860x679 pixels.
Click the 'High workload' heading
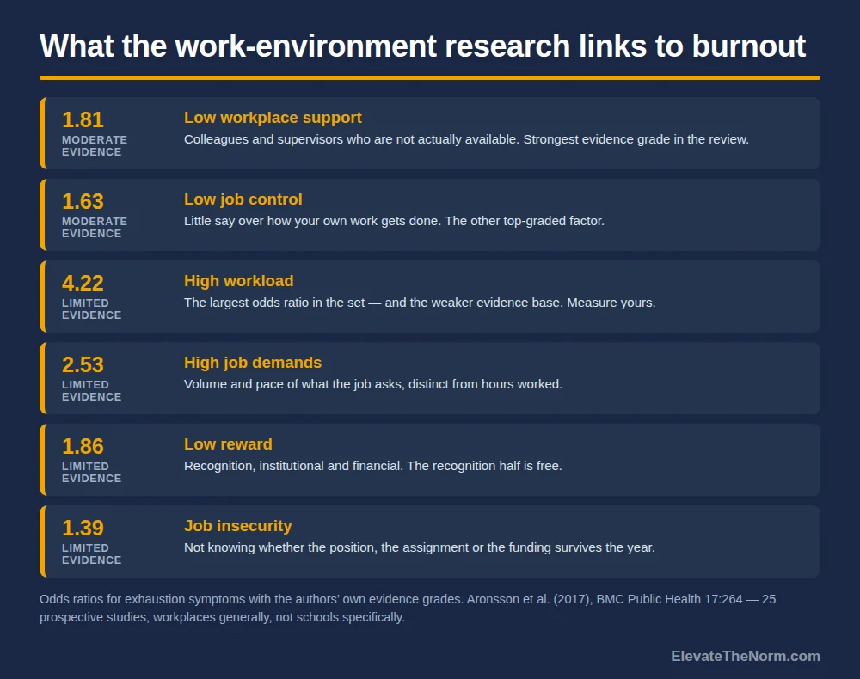point(238,281)
